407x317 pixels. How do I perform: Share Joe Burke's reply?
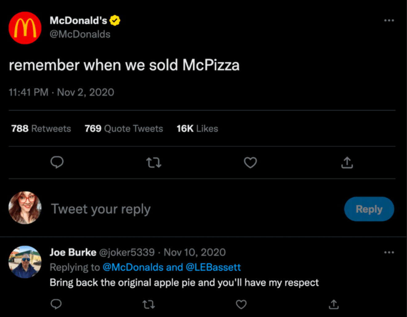pos(334,305)
